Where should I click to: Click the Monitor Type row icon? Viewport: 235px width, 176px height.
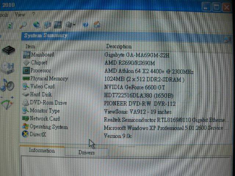(25, 111)
